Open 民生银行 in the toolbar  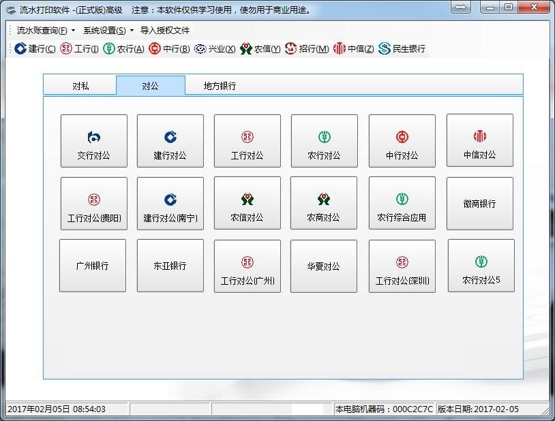402,48
